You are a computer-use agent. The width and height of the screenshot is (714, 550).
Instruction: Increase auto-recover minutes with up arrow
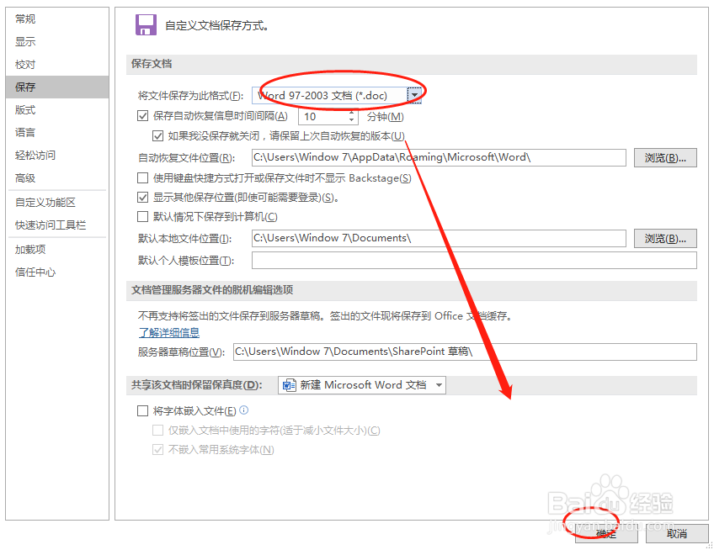pos(351,113)
